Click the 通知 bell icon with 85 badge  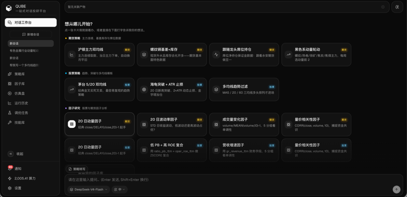tap(10, 168)
